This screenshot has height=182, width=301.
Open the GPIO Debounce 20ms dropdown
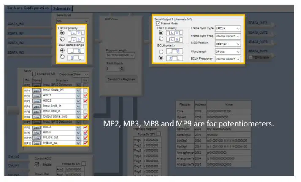coord(81,74)
